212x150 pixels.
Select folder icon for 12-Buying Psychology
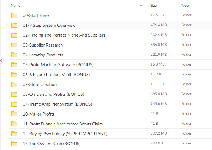(x=14, y=134)
